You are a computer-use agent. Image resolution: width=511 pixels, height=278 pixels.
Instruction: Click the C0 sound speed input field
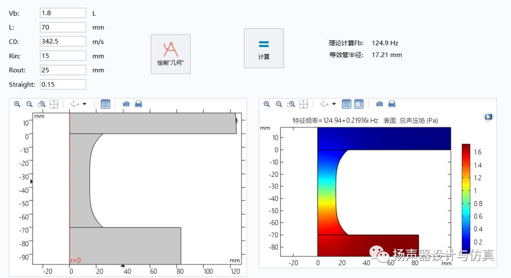(63, 42)
